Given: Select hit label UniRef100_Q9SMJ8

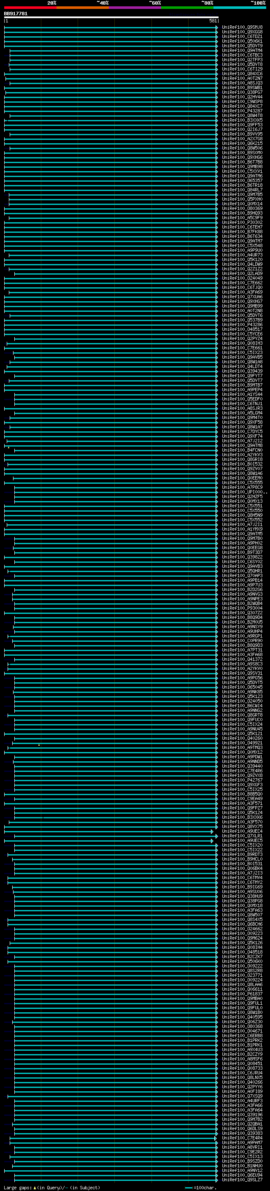Looking at the screenshot, I should (x=242, y=27).
